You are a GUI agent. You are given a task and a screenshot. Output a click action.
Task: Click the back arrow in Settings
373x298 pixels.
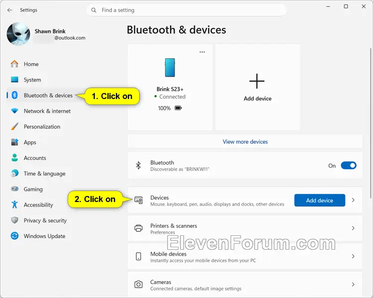tap(9, 10)
